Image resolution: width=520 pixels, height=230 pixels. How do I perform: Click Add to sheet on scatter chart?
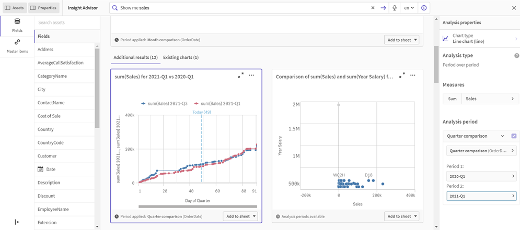point(402,216)
